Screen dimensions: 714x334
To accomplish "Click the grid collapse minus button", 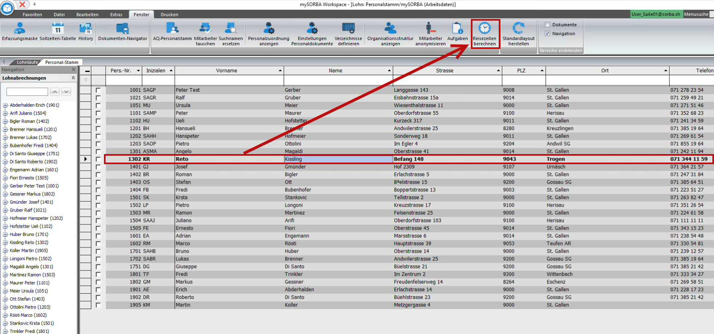I will click(87, 71).
